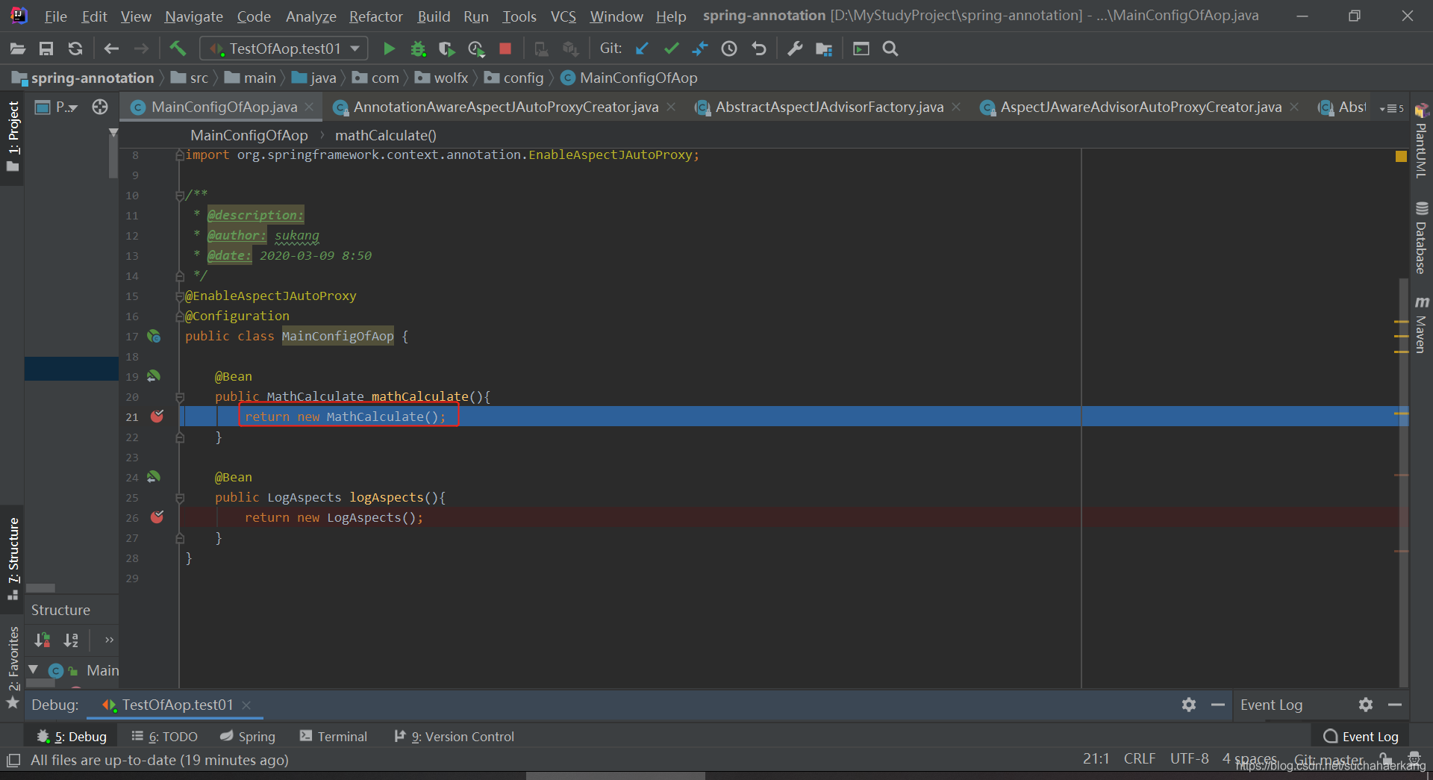Start debugging with the bug icon
The height and width of the screenshot is (780, 1433).
click(418, 49)
